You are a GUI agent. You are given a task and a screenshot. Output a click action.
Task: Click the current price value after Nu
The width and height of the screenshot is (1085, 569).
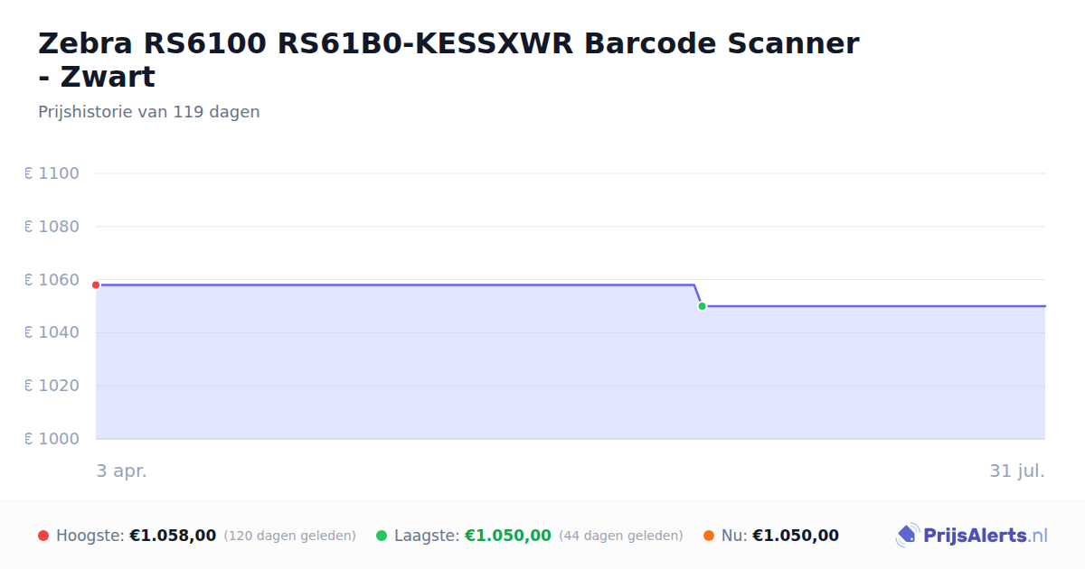tap(796, 536)
